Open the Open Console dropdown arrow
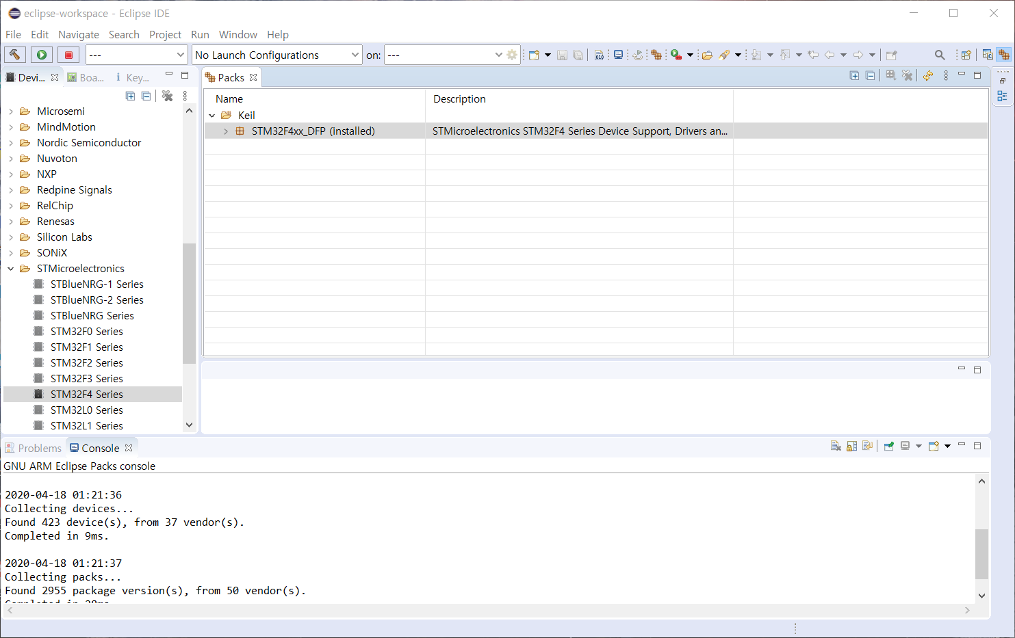 (947, 446)
